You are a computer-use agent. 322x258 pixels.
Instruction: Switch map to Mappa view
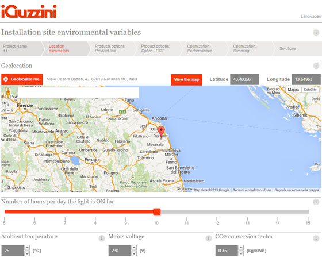point(293,90)
